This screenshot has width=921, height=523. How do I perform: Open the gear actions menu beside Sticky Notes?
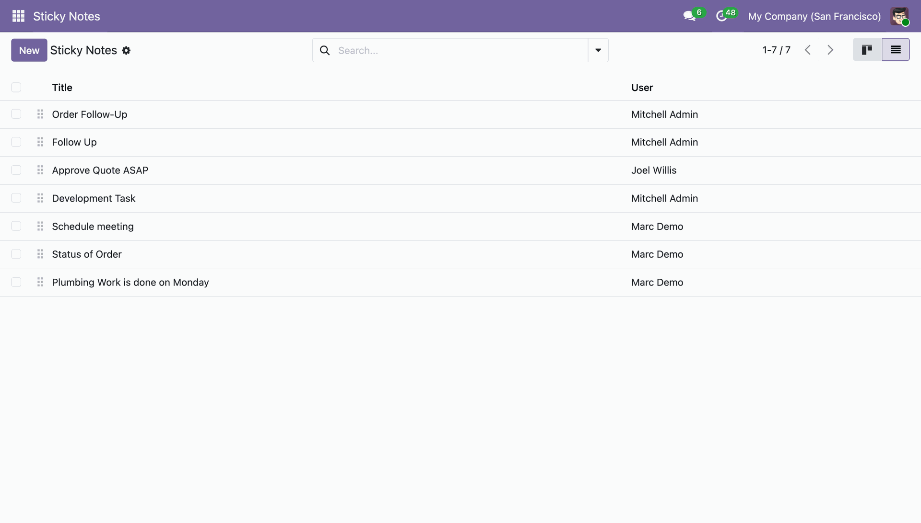pos(126,51)
